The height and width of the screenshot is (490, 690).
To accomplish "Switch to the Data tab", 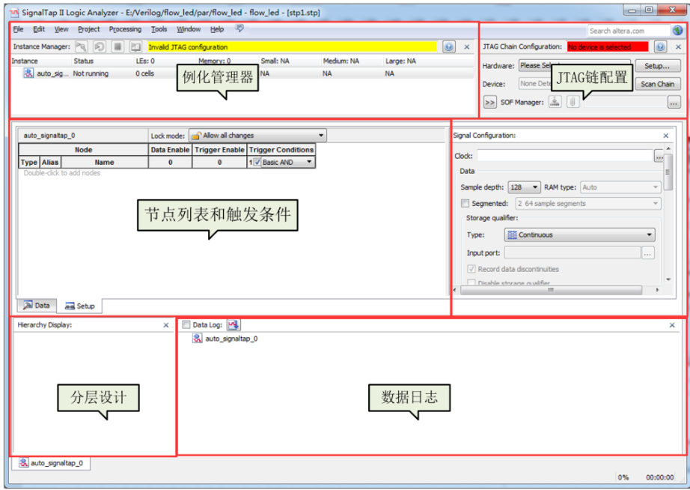I will [37, 305].
